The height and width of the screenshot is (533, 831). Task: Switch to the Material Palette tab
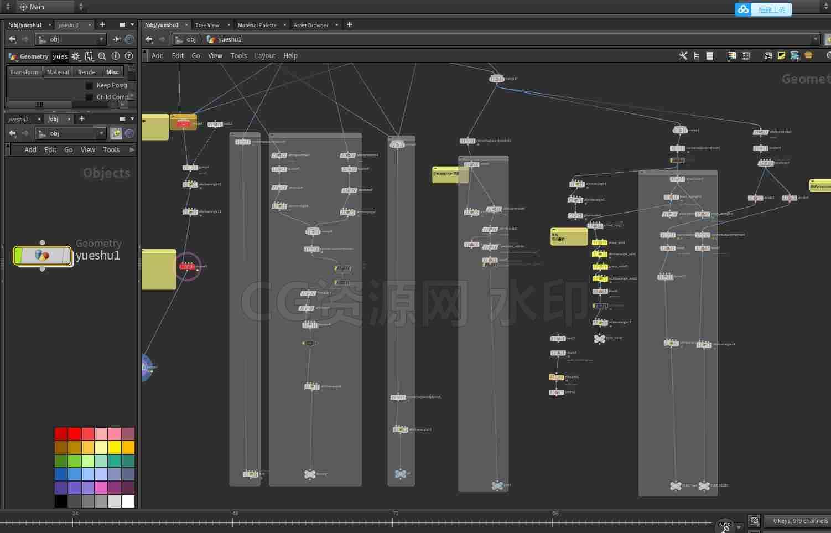[257, 25]
